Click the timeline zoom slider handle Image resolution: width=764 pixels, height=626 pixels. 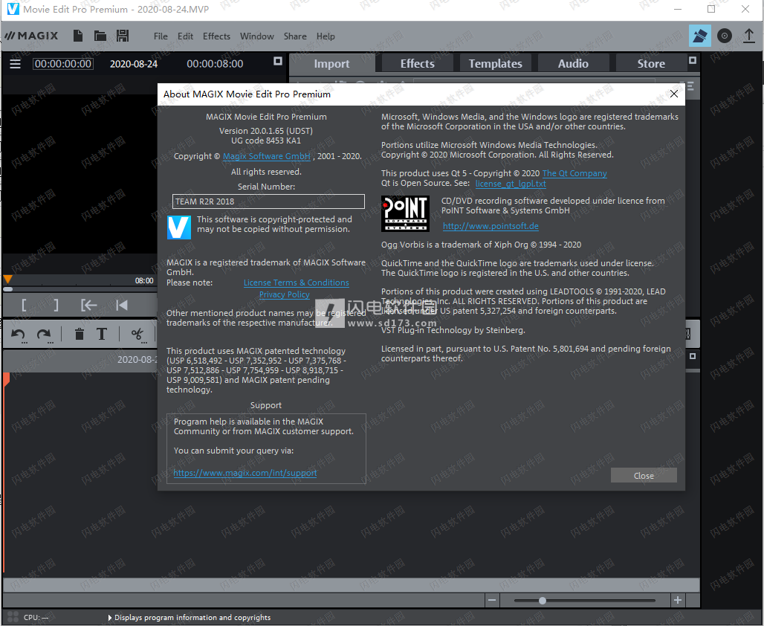point(543,601)
